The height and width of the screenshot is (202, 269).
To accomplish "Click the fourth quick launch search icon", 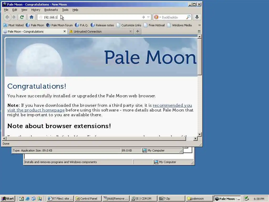I will tap(40, 199).
